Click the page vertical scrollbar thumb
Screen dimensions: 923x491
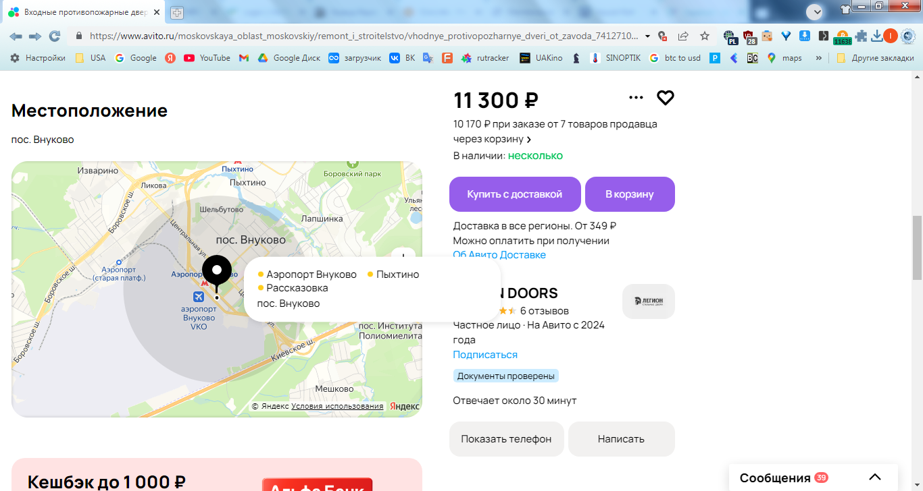click(x=917, y=248)
